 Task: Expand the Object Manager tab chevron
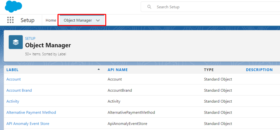pyautogui.click(x=98, y=21)
